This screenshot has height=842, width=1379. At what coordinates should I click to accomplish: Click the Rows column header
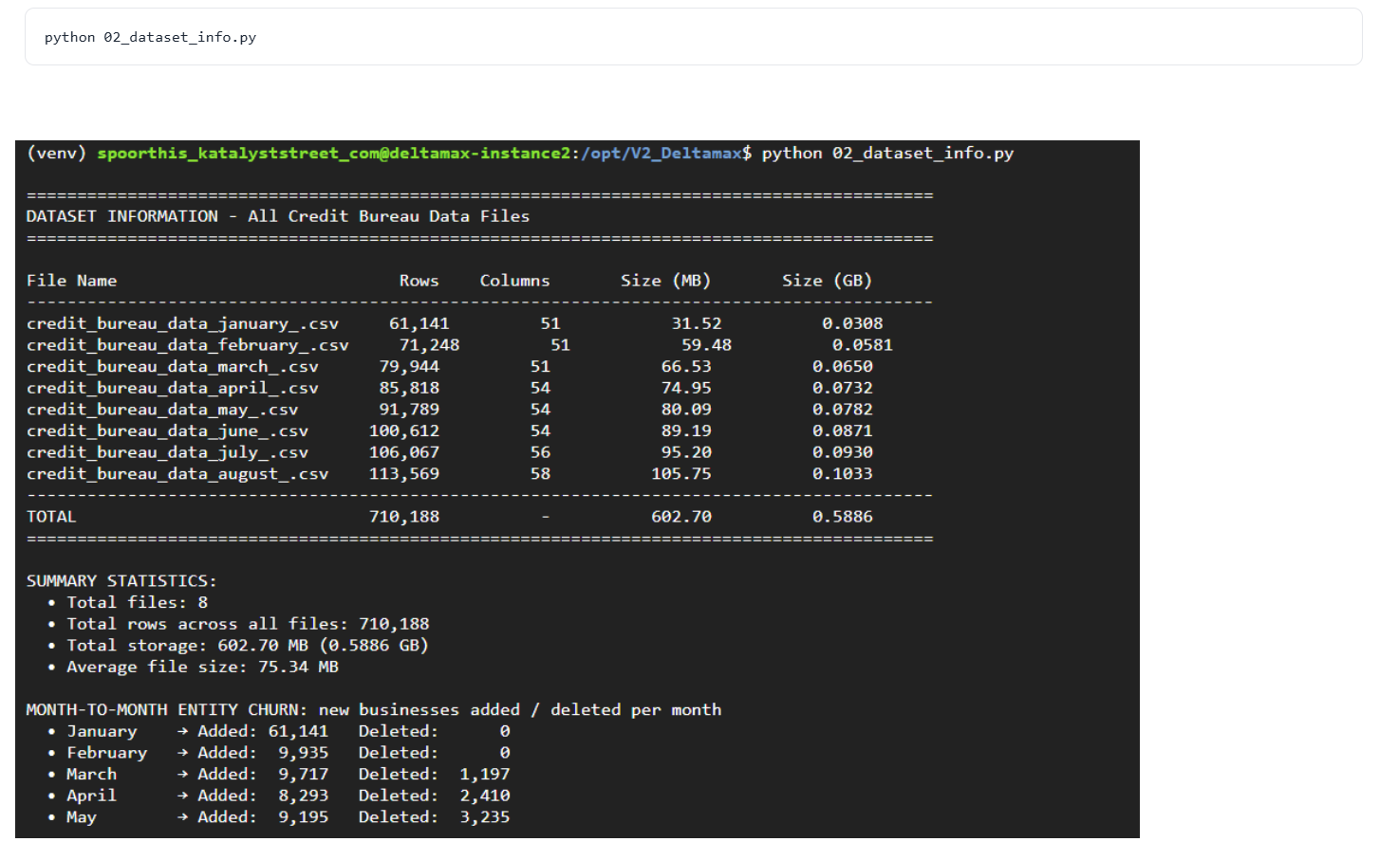(x=419, y=281)
